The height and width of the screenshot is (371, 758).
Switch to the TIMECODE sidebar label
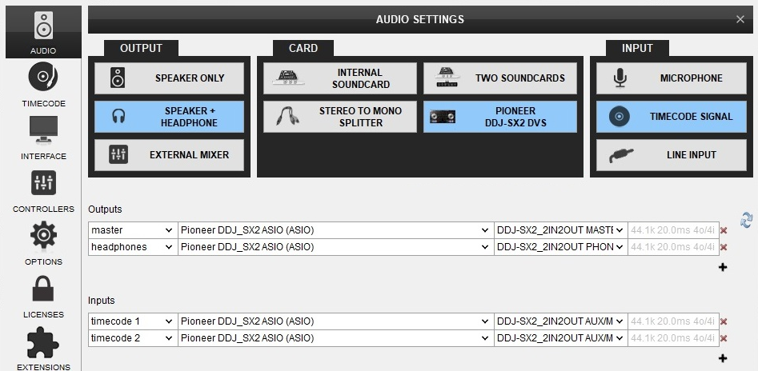click(x=43, y=103)
